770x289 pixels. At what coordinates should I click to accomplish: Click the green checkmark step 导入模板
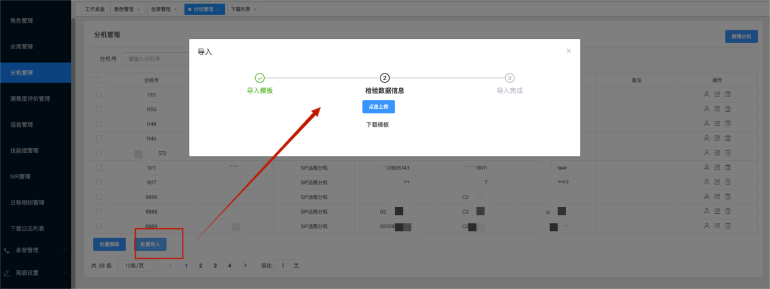pos(259,78)
